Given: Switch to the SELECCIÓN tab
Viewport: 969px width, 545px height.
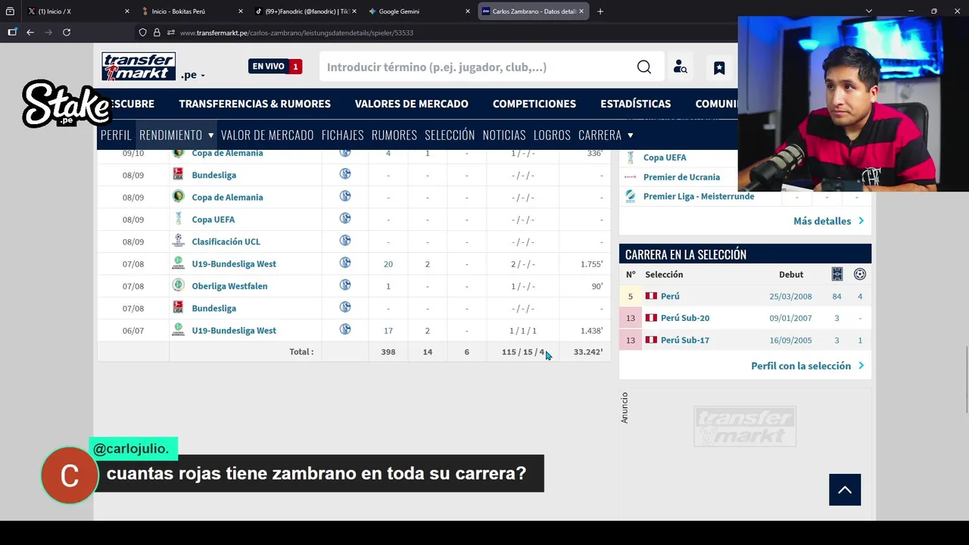Looking at the screenshot, I should [x=450, y=135].
